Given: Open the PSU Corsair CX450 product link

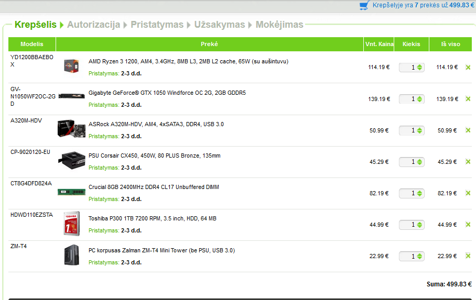Looking at the screenshot, I should (x=154, y=155).
